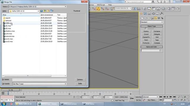Click the object color swatch
The image size is (190, 106).
click(161, 50)
